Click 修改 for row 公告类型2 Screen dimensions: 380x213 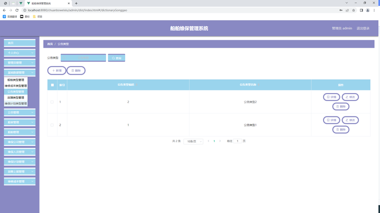350,97
